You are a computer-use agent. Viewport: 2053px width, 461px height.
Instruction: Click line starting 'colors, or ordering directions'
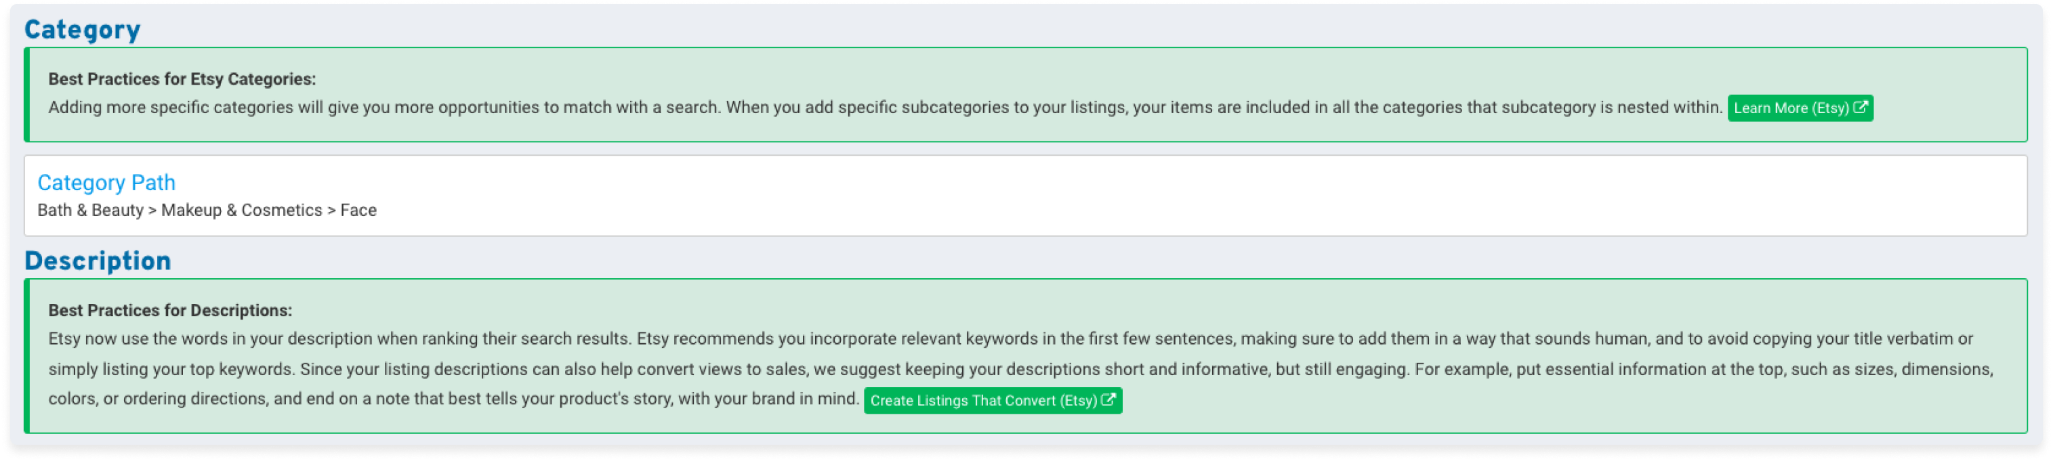453,399
